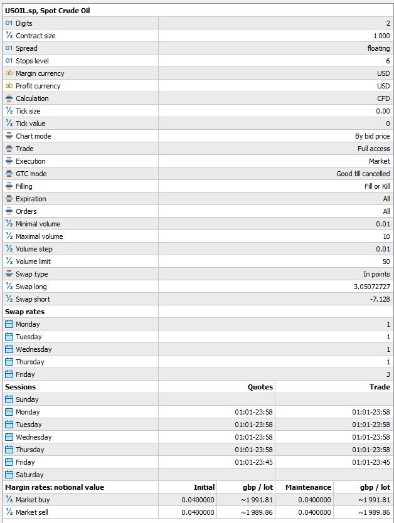
Task: Click the ab icon beside Margin currency
Action: pos(9,73)
